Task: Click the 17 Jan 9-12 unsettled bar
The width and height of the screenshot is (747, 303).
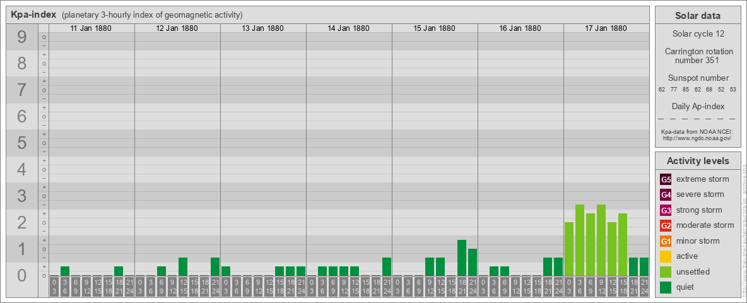Action: (601, 240)
